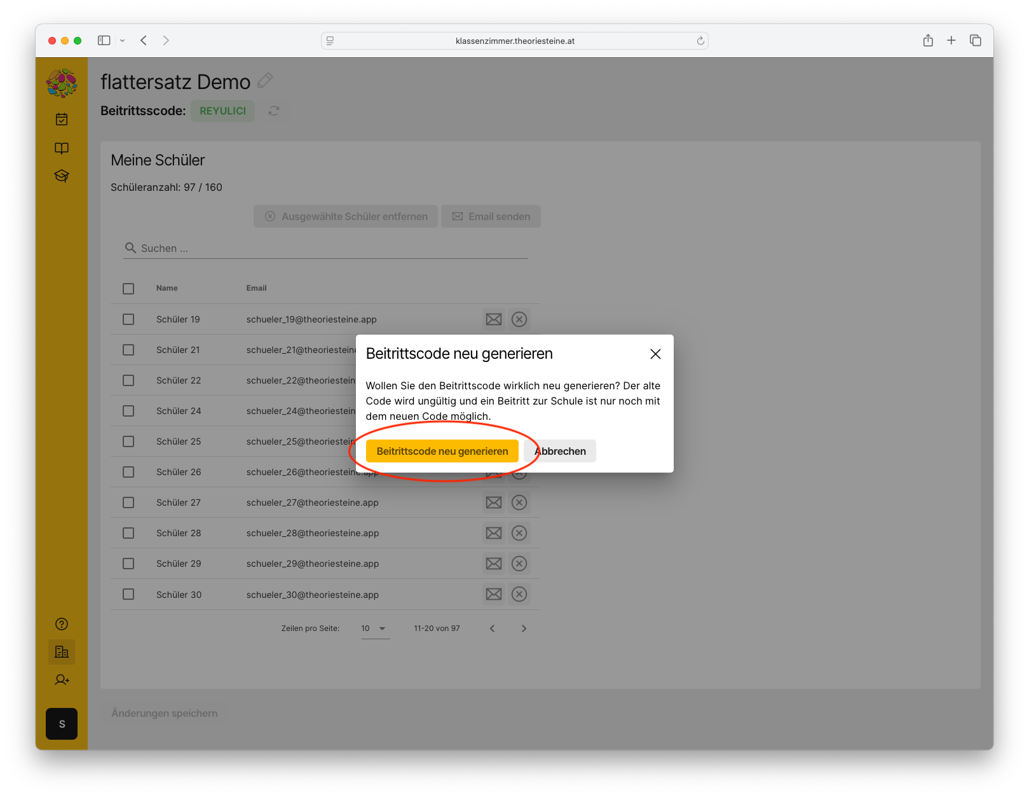Select the checkbox next to Schüler 28
Viewport: 1029px width, 797px height.
pos(128,533)
